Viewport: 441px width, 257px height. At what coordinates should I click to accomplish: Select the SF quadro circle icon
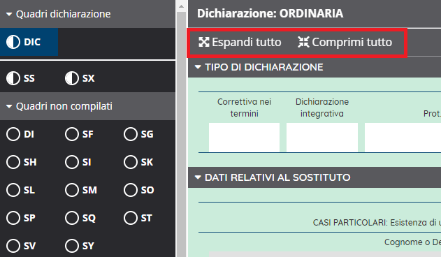tap(72, 134)
